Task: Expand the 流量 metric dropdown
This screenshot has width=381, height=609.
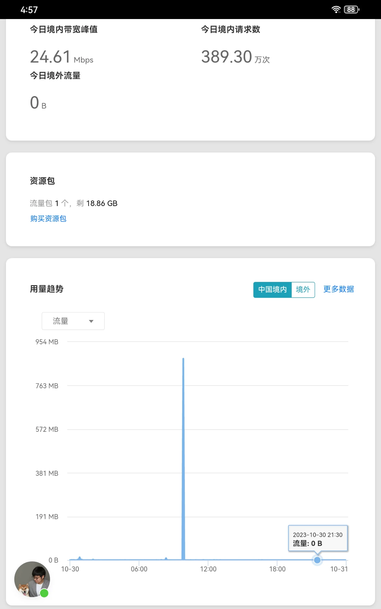Action: click(x=73, y=321)
